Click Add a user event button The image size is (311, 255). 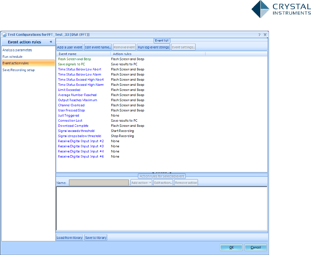[70, 47]
